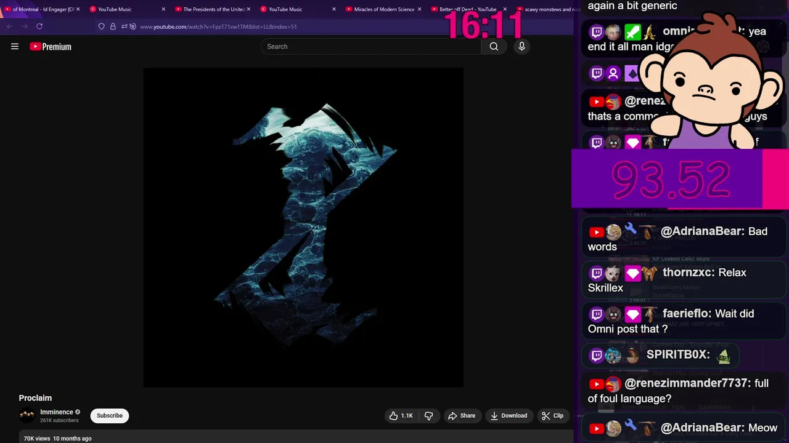Click the magnifier search button
The height and width of the screenshot is (443, 789).
tap(494, 46)
